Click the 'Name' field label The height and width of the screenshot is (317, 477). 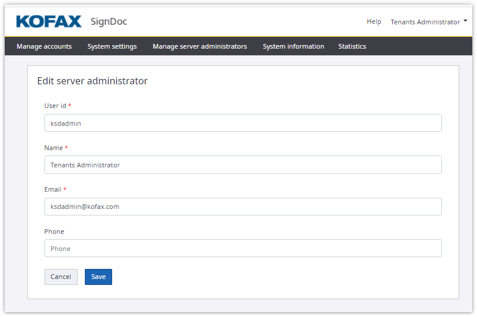pyautogui.click(x=53, y=148)
